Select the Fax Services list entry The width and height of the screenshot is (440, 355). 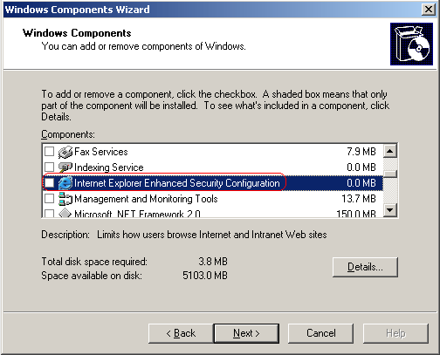click(x=213, y=152)
